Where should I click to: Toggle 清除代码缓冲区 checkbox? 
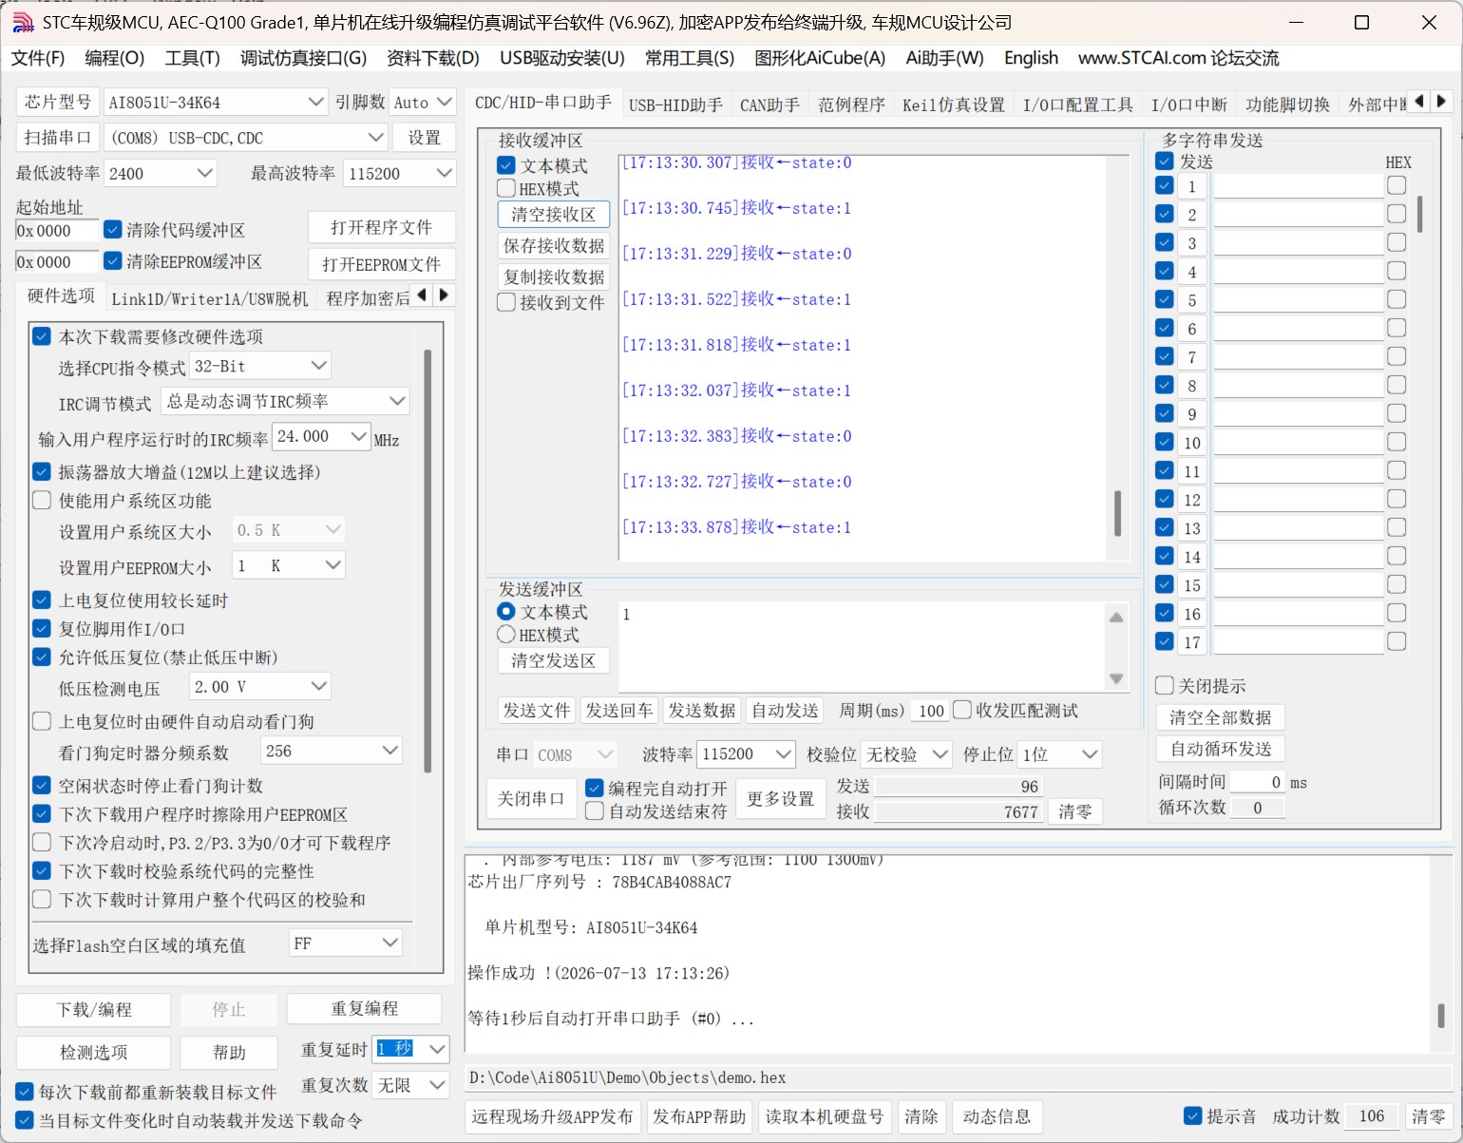tap(113, 229)
